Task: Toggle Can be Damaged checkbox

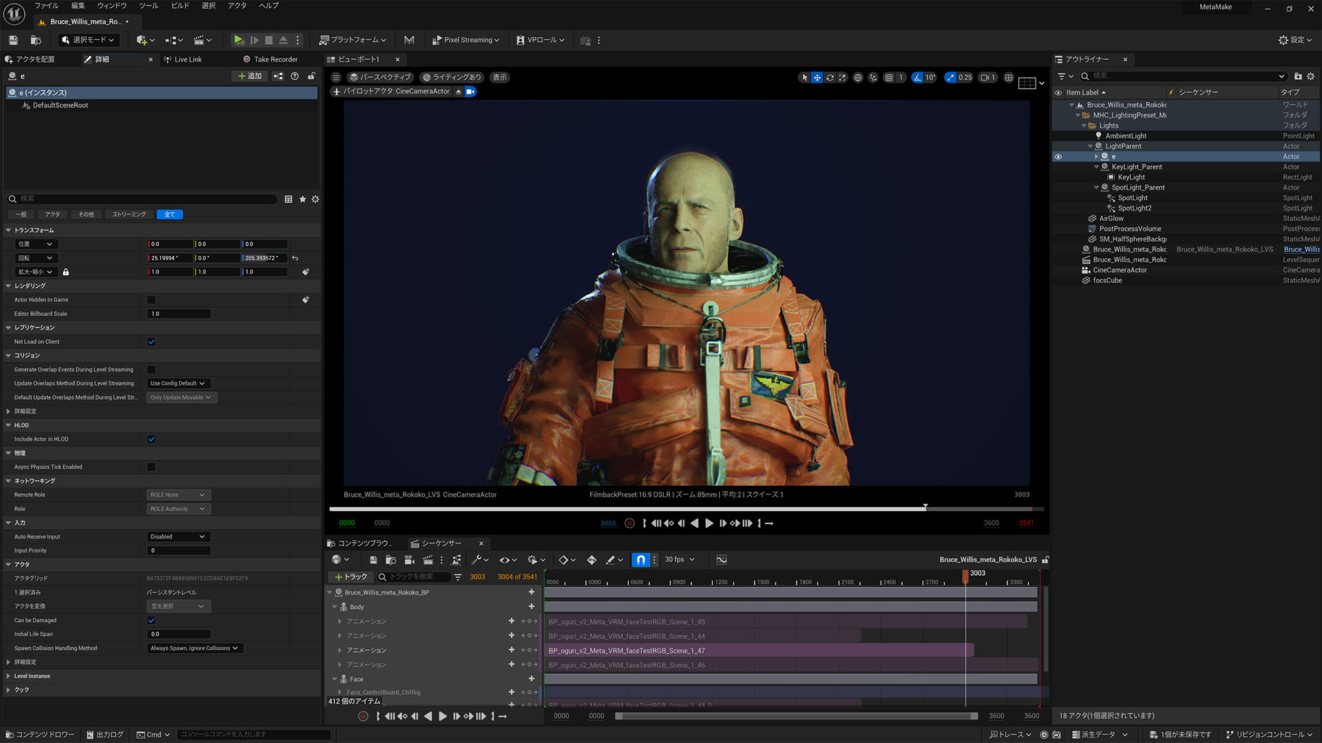Action: point(151,621)
